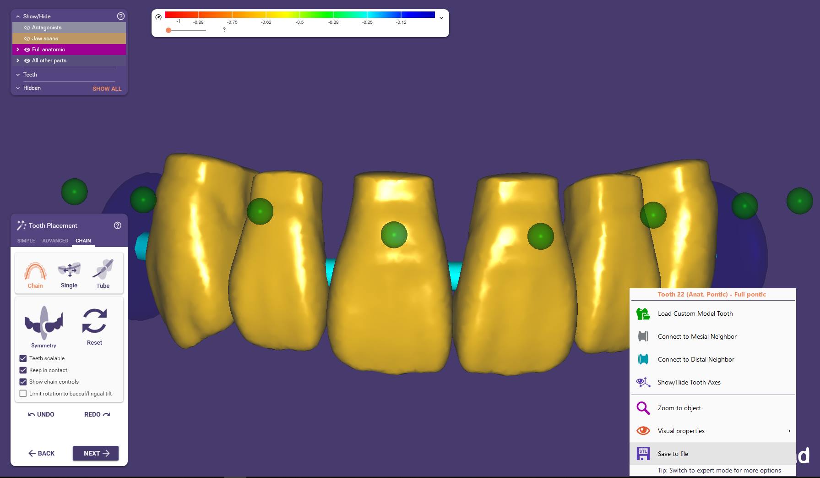The height and width of the screenshot is (478, 820).
Task: Toggle Antagonists visibility eye
Action: pos(27,27)
